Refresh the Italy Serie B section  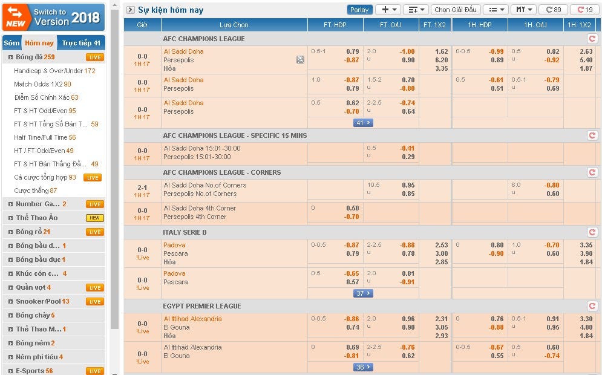[592, 232]
